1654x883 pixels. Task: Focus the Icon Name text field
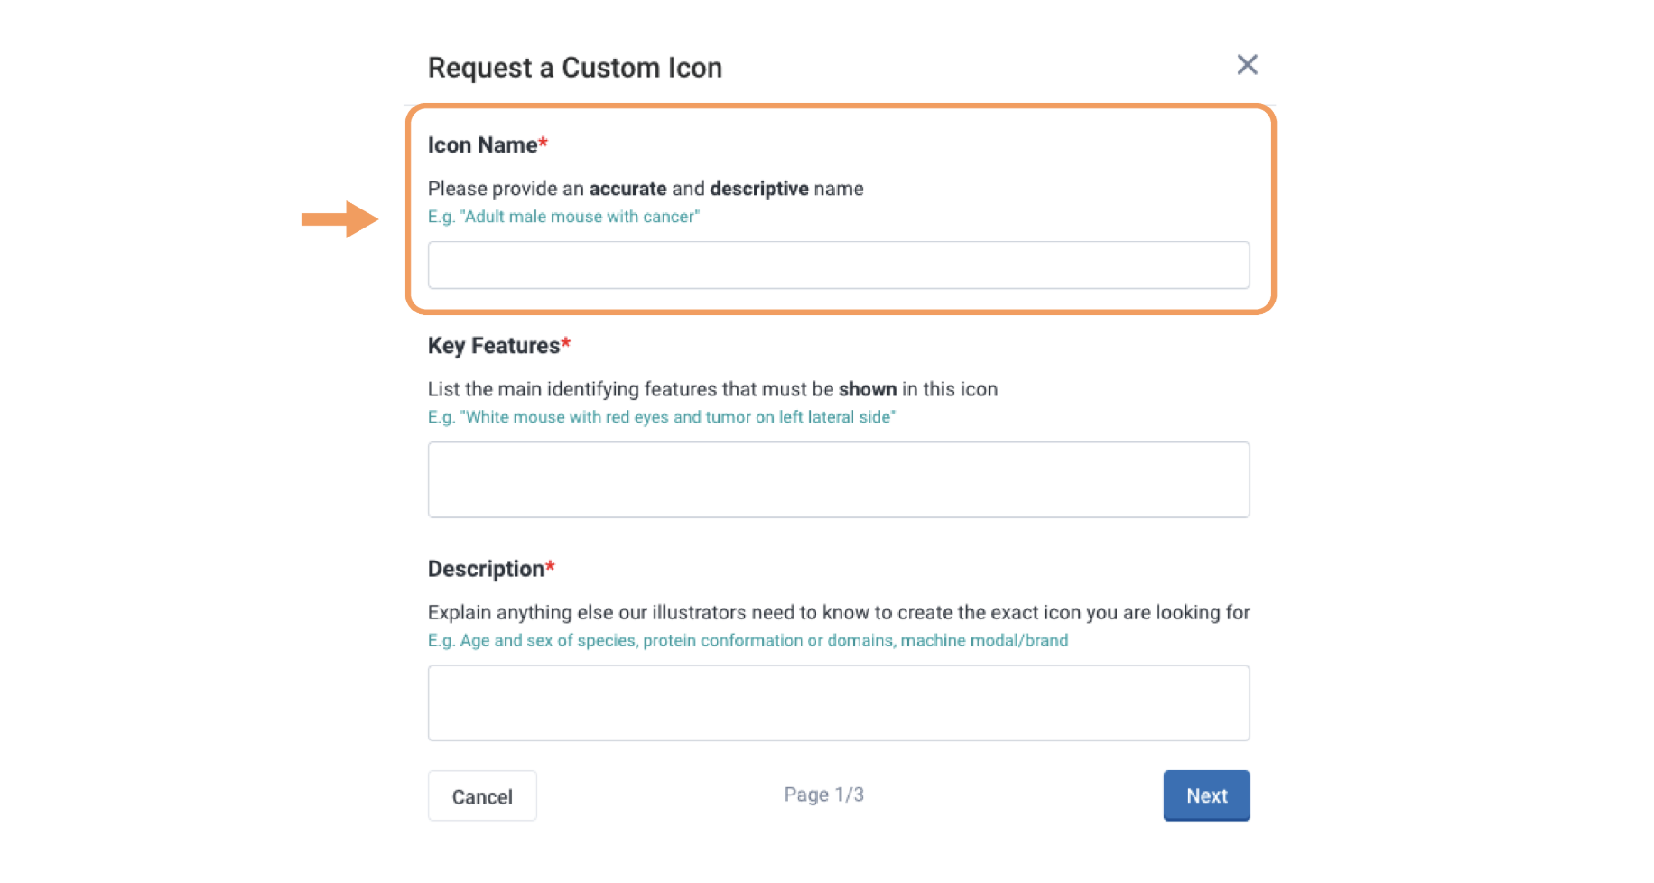click(x=838, y=265)
